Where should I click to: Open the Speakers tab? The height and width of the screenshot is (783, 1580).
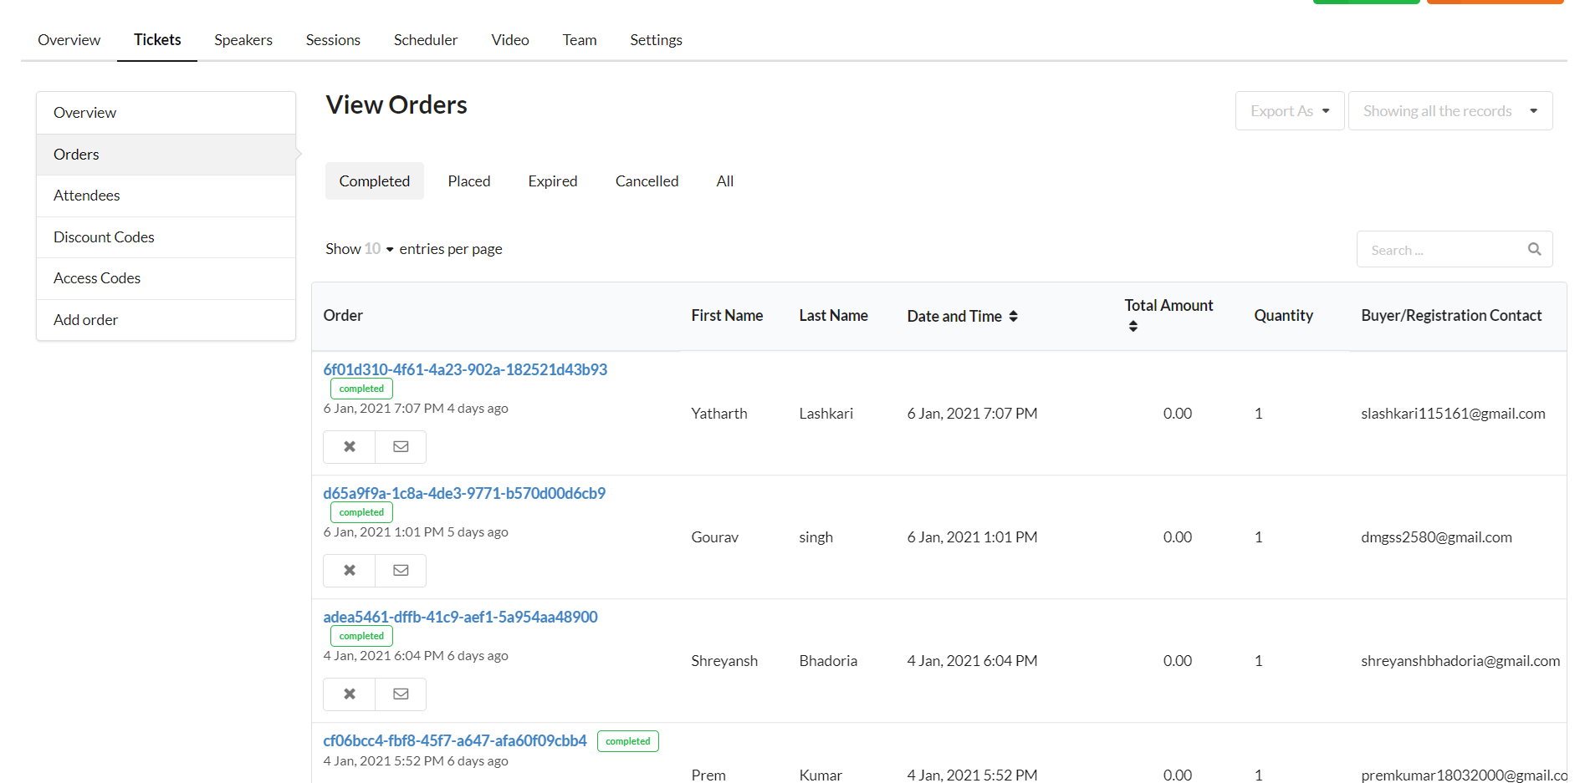243,40
